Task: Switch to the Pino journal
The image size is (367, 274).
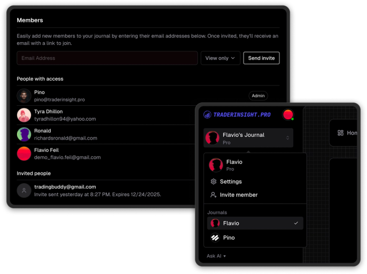Action: [x=255, y=238]
